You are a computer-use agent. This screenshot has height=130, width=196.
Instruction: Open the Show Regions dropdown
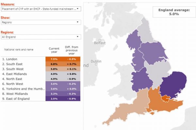(41, 22)
